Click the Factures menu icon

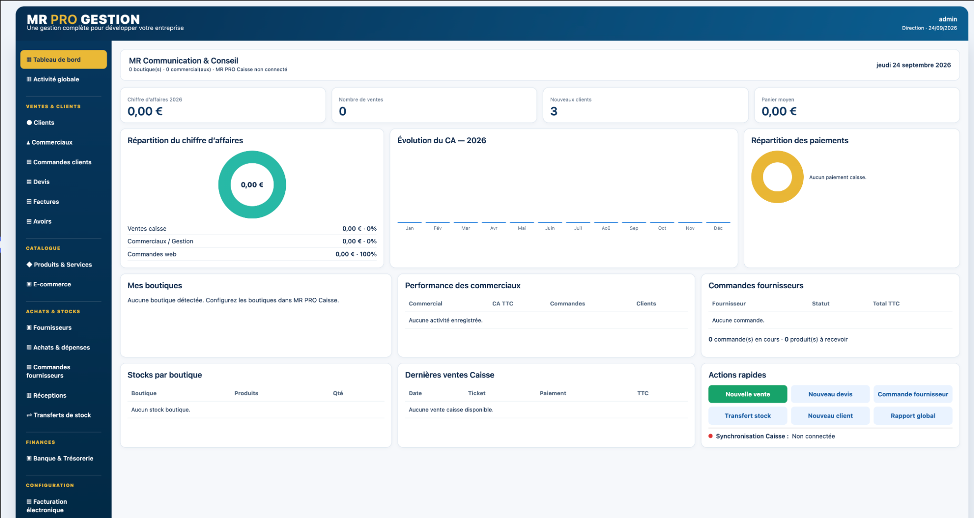pos(29,202)
